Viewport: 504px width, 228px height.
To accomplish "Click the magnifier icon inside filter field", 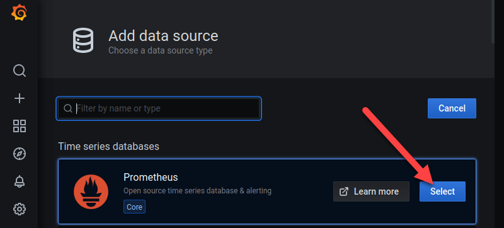I will pyautogui.click(x=67, y=108).
